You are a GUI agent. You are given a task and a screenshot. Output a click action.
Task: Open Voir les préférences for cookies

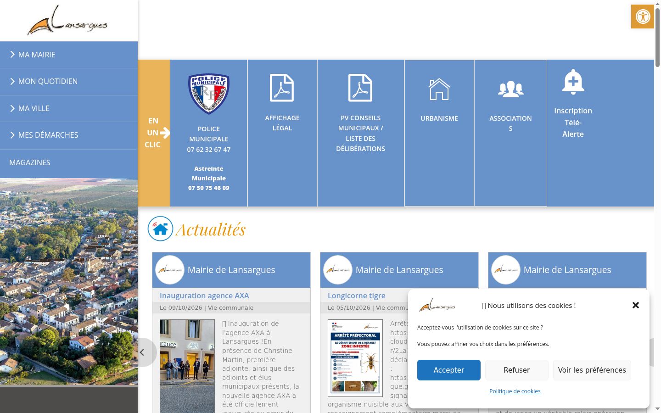pos(592,370)
